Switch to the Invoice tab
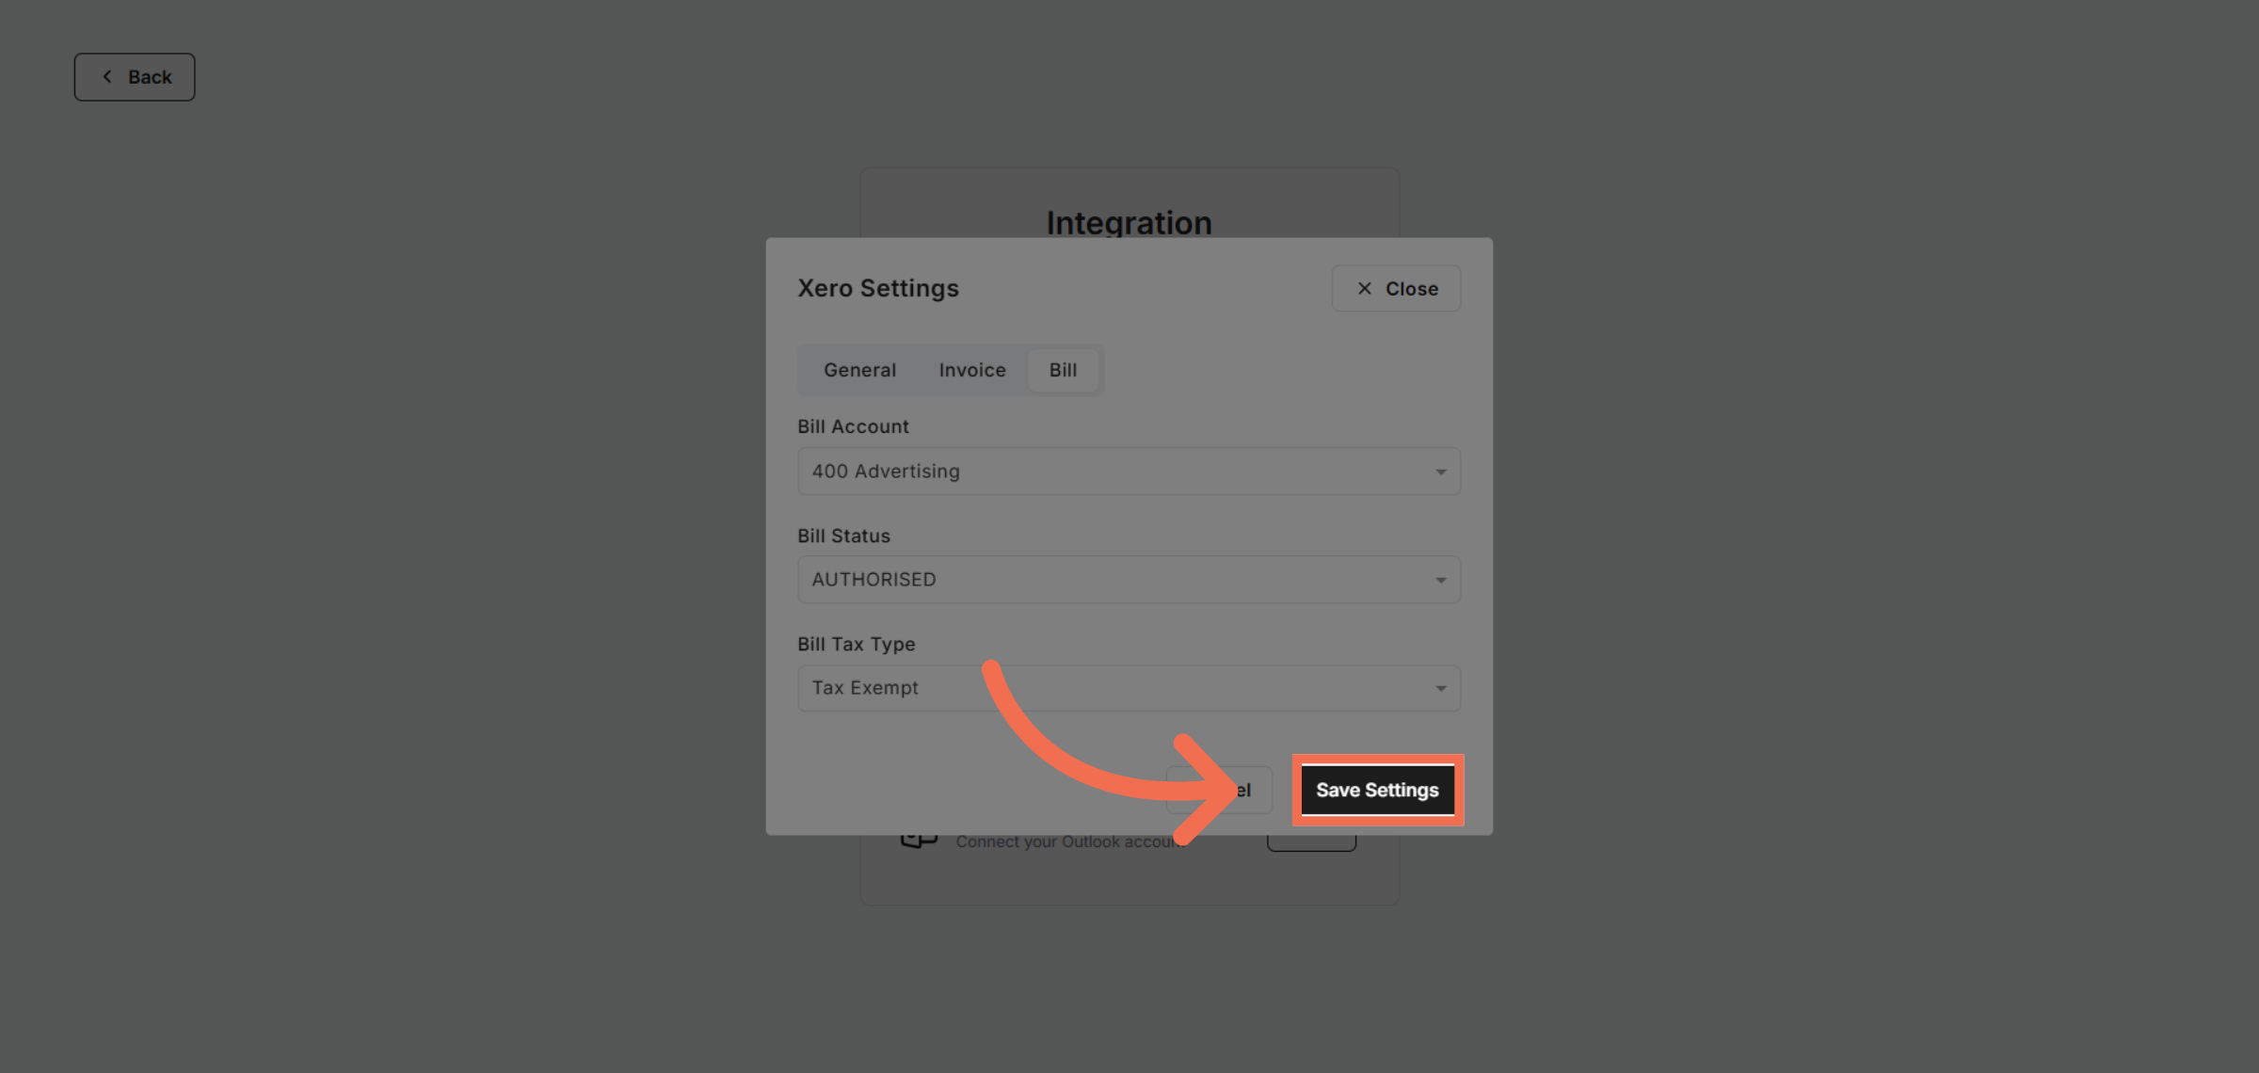The height and width of the screenshot is (1073, 2259). point(971,369)
